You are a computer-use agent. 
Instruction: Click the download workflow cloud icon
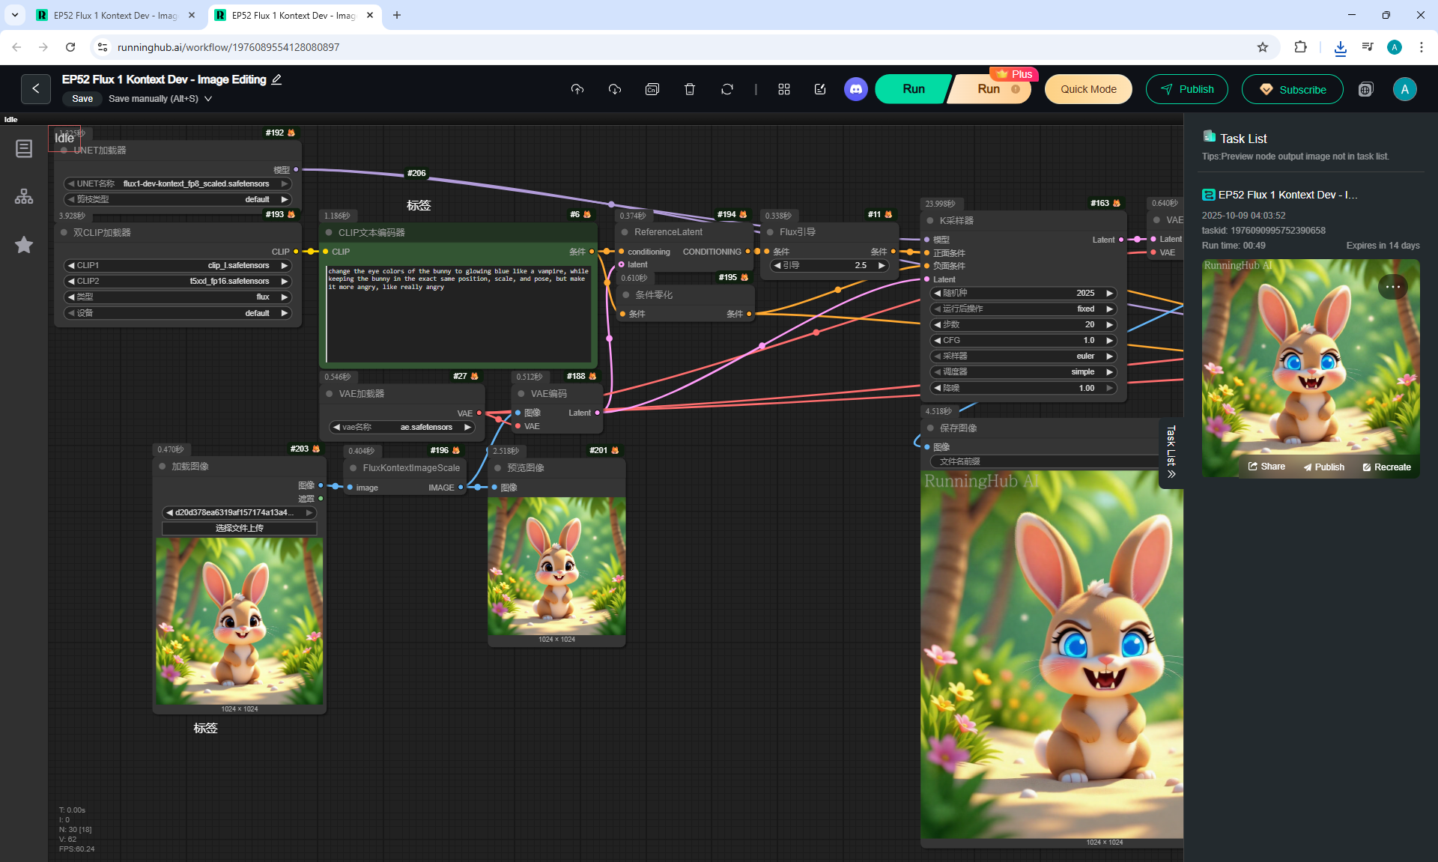point(614,89)
